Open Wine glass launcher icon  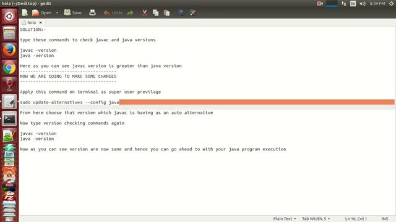click(x=9, y=84)
